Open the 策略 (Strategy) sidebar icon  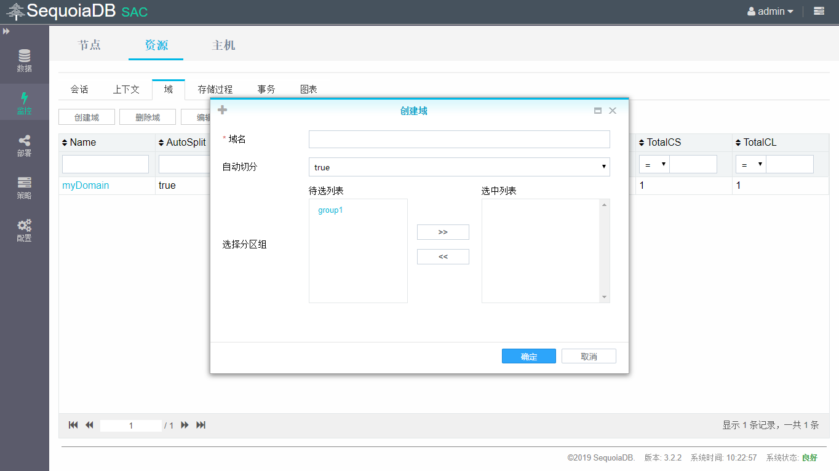25,188
